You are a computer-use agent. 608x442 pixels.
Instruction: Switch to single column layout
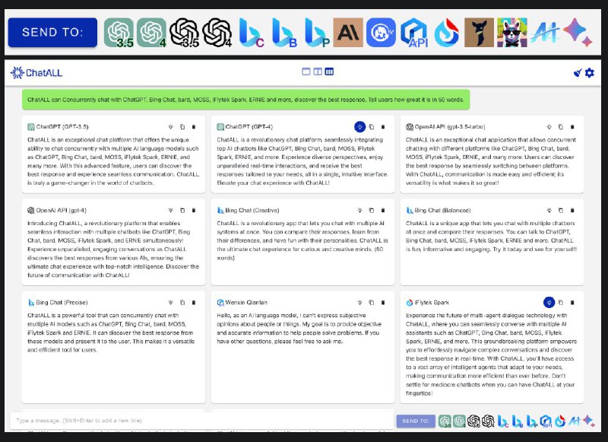coord(306,72)
